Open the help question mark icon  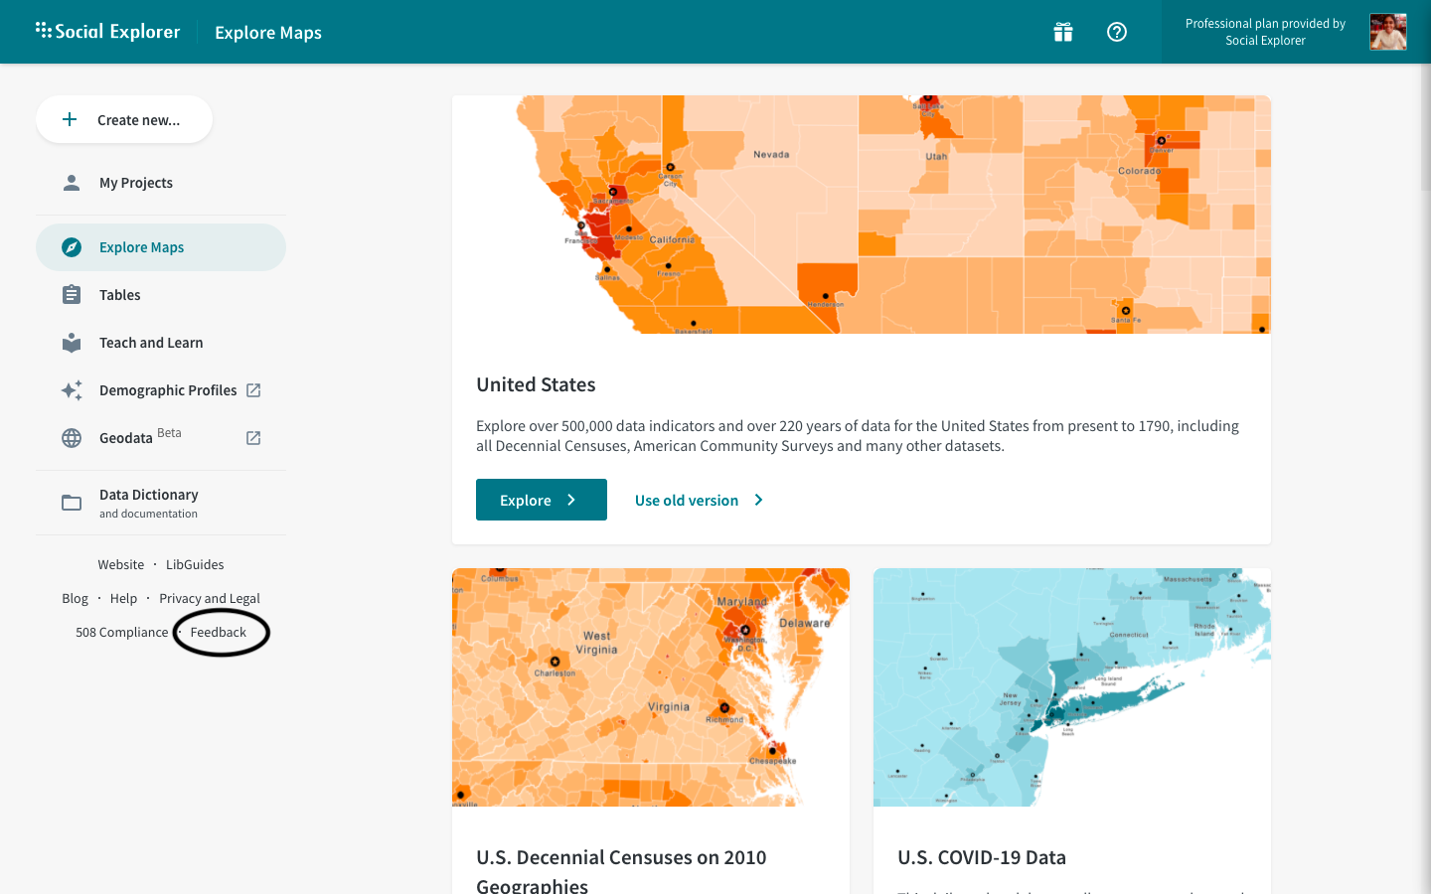pos(1117,32)
